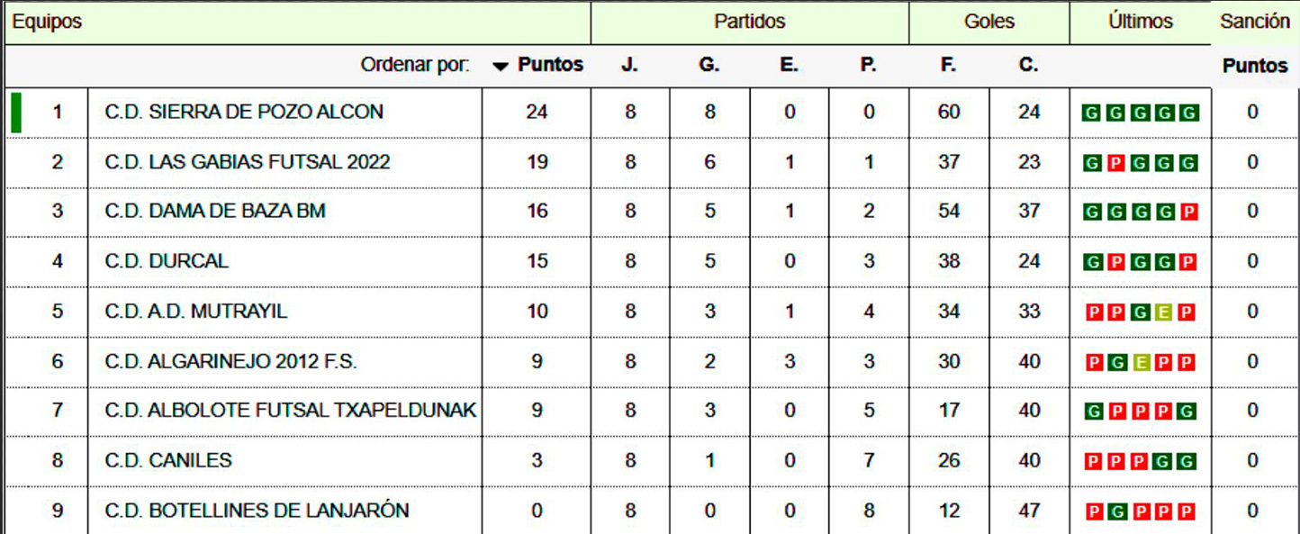Open C.D. SIERRA DE POZO ALCON team
Screen dimensions: 1300x534
pos(244,113)
